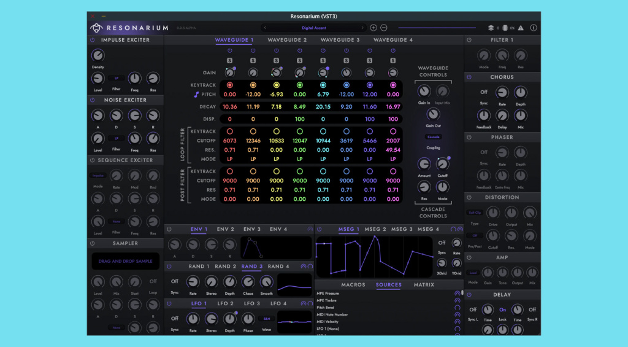
Task: Toggle the Chorus power button
Action: (469, 77)
